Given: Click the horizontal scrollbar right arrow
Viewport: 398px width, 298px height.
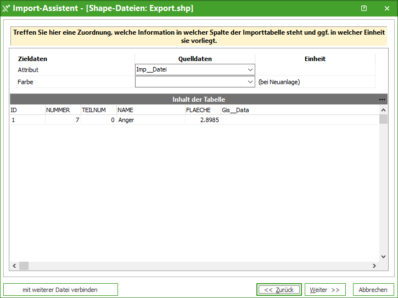Looking at the screenshot, I should click(374, 266).
